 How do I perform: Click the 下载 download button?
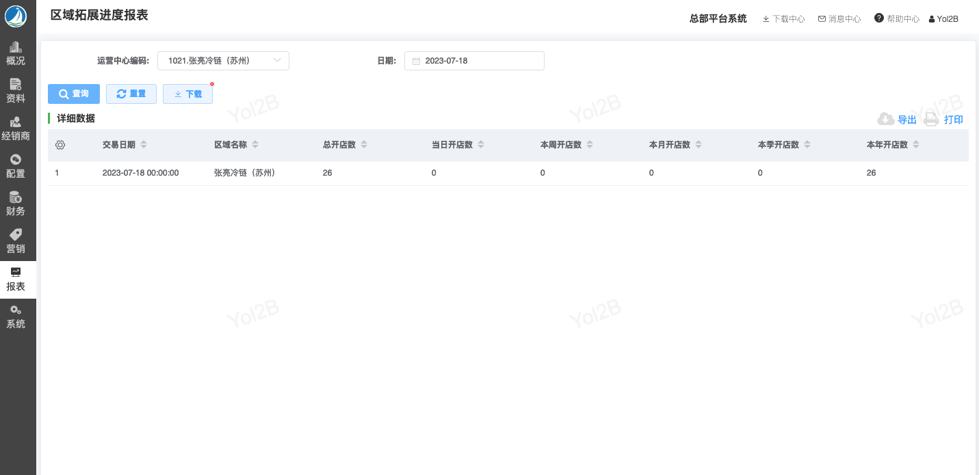coord(187,94)
